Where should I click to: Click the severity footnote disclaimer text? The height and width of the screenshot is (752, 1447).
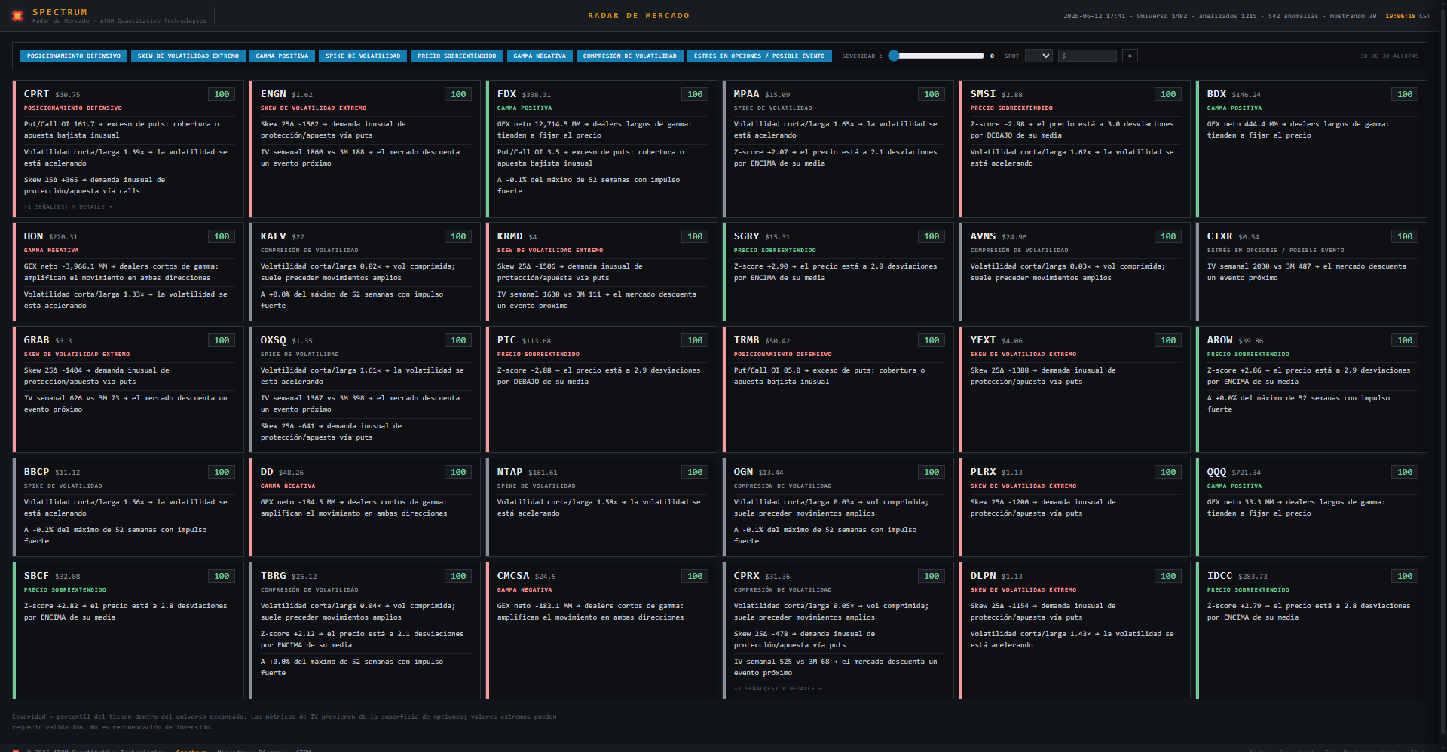point(284,722)
